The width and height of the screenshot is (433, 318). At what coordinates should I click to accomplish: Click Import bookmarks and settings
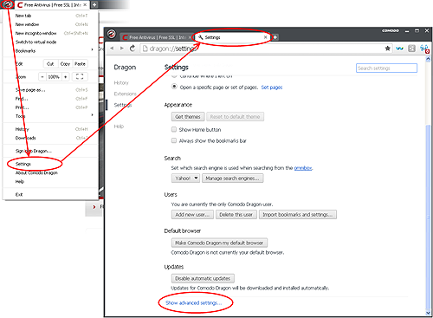coord(298,215)
